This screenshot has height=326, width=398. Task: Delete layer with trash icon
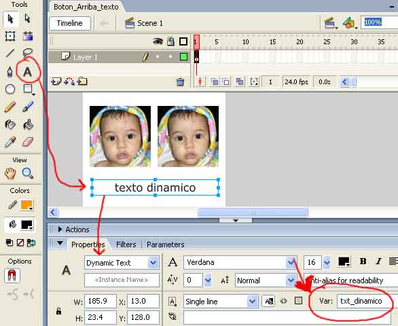pyautogui.click(x=180, y=81)
